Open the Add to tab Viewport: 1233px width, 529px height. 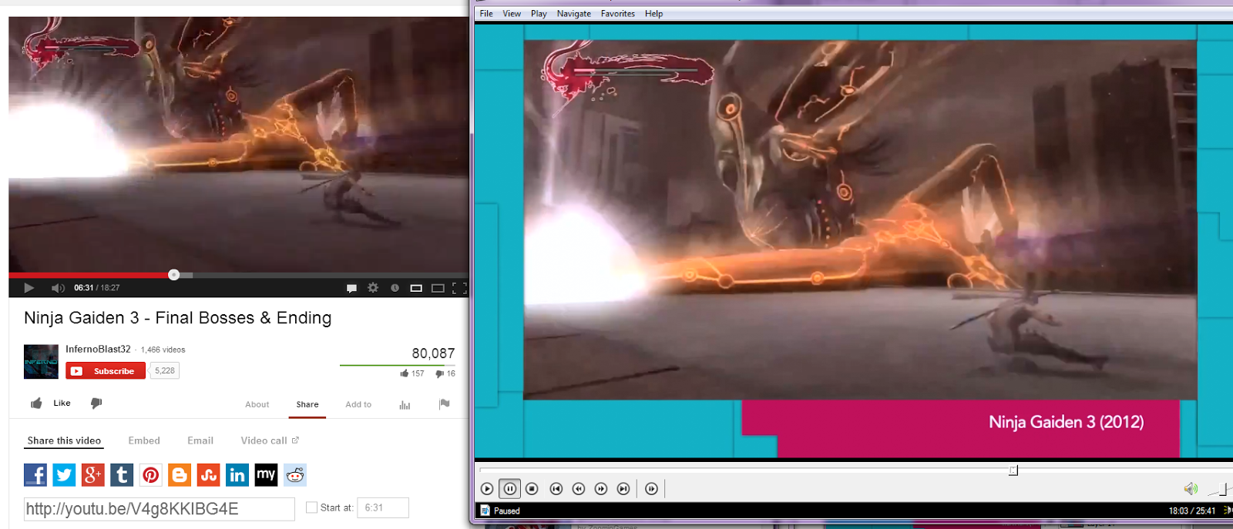point(358,404)
